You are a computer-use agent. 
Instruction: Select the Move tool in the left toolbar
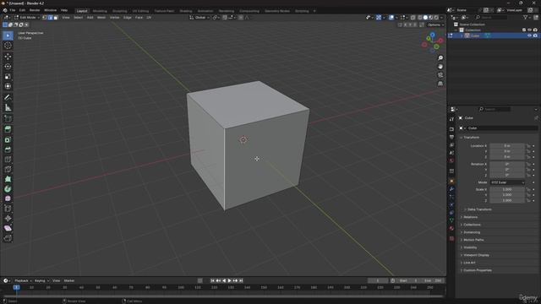pos(8,57)
